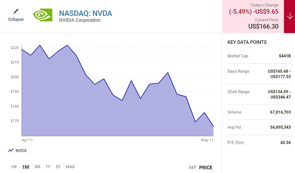This screenshot has width=295, height=173.
Task: Click the NVDA legend line icon
Action: click(11, 150)
